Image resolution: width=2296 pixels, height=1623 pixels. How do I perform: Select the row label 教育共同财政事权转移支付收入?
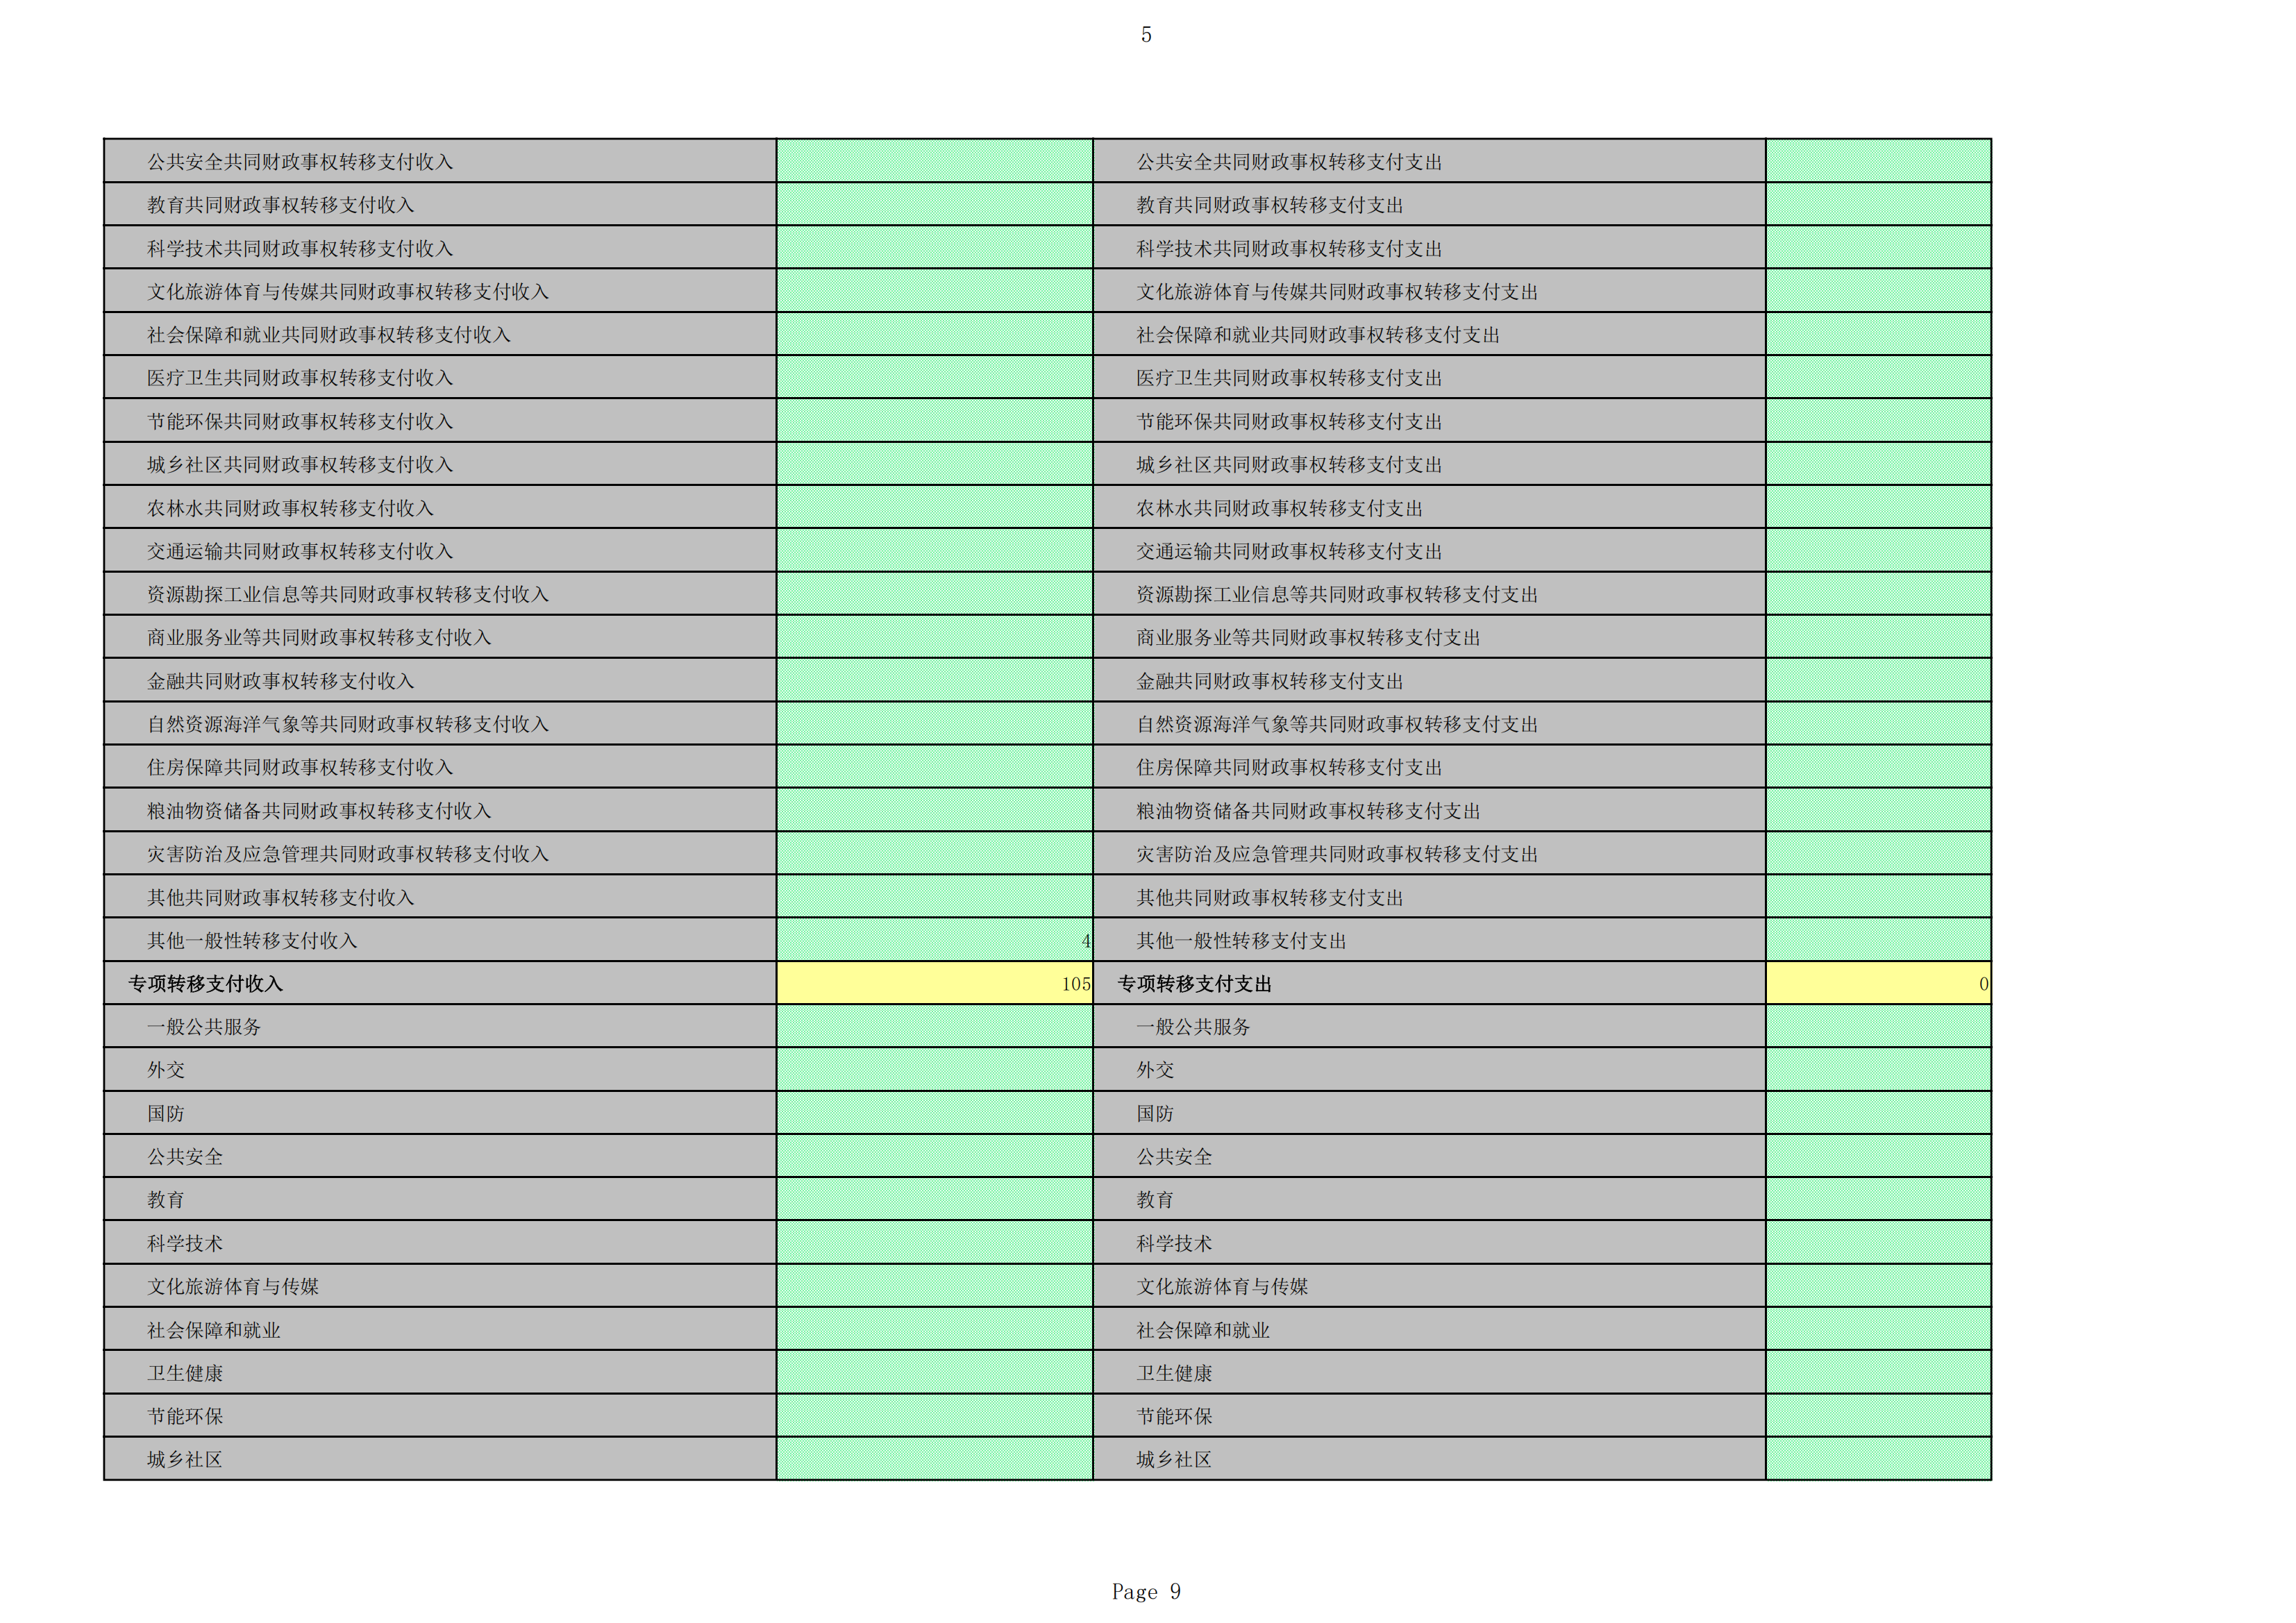281,205
